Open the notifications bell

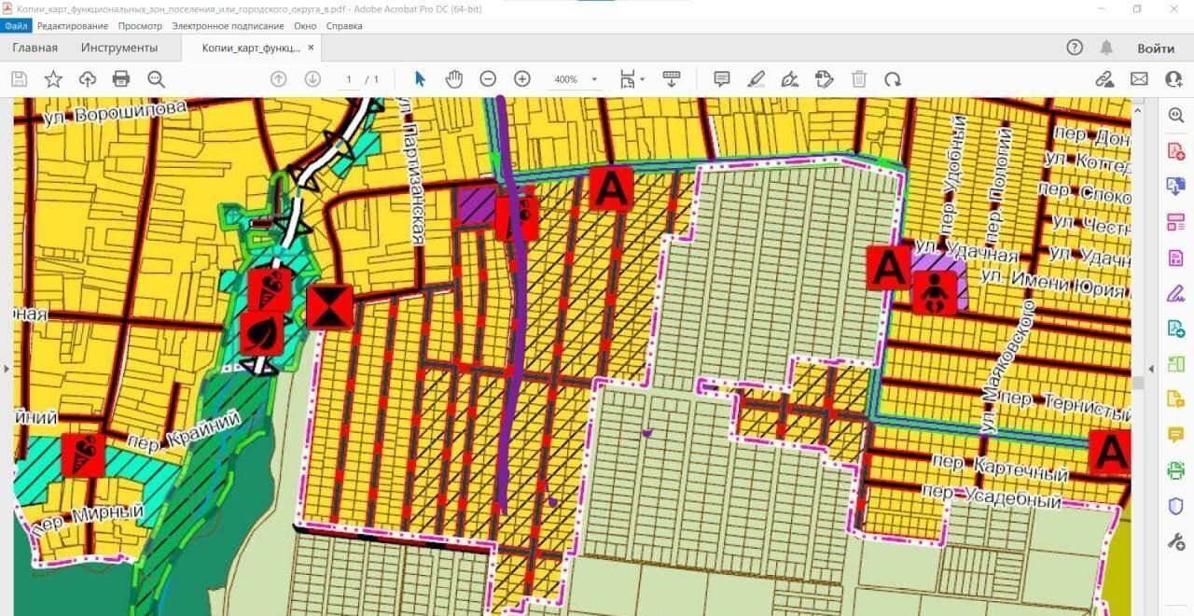[x=1106, y=48]
